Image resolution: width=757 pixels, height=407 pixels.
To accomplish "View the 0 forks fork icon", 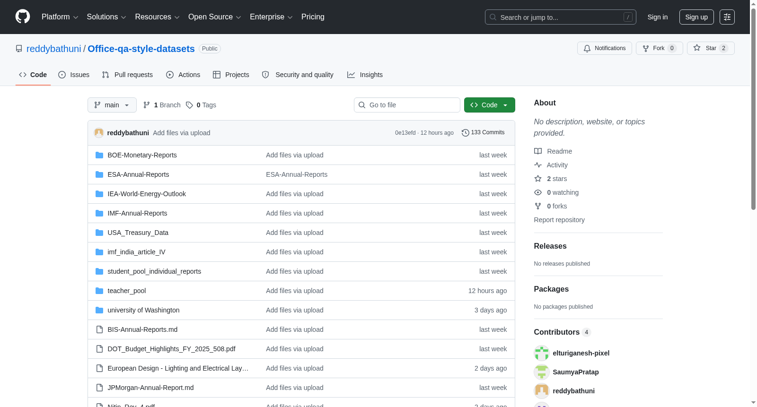I will (538, 206).
